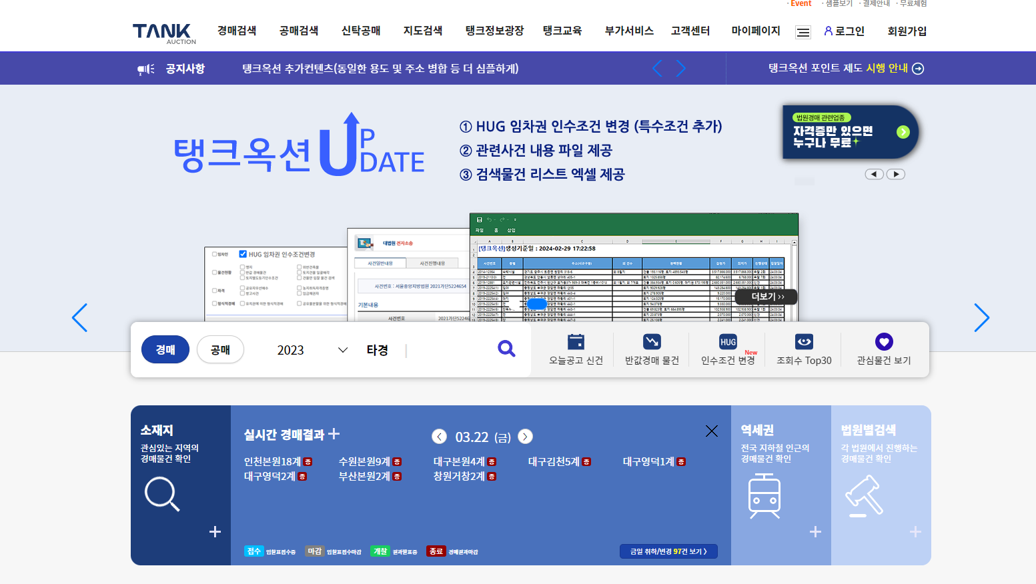Image resolution: width=1036 pixels, height=584 pixels.
Task: Open the 부가서비스 menu
Action: click(629, 31)
